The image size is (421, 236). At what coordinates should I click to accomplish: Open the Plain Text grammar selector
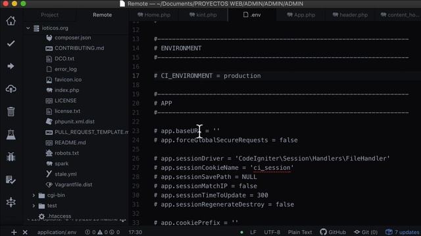pyautogui.click(x=300, y=232)
